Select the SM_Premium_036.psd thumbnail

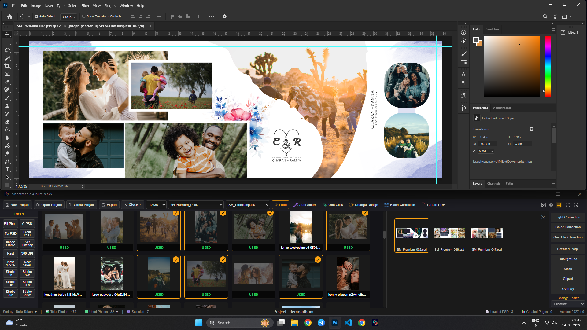449,236
